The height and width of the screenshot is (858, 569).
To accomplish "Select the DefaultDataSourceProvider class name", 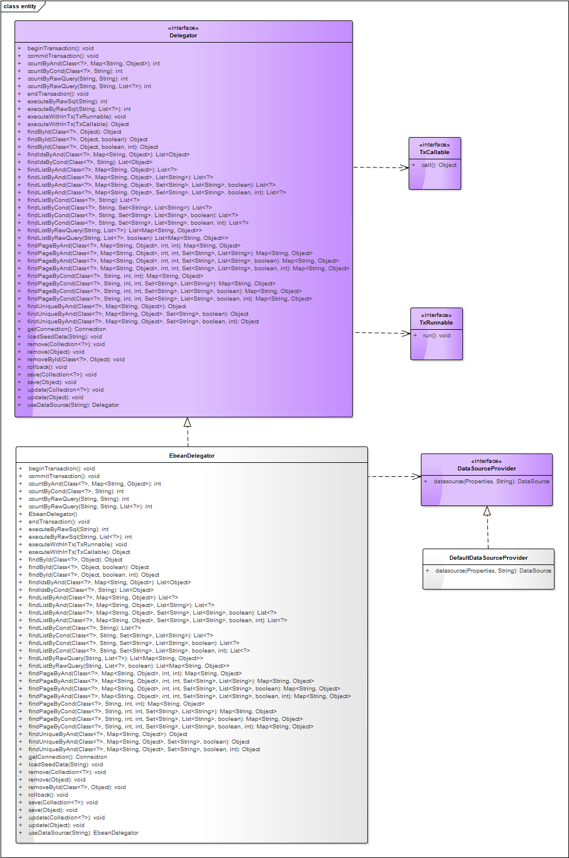I will tap(488, 558).
